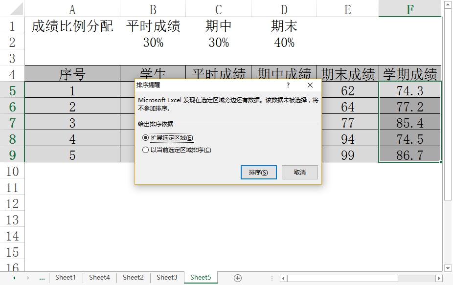
Task: Activate the Sheet5 tab
Action: point(201,278)
